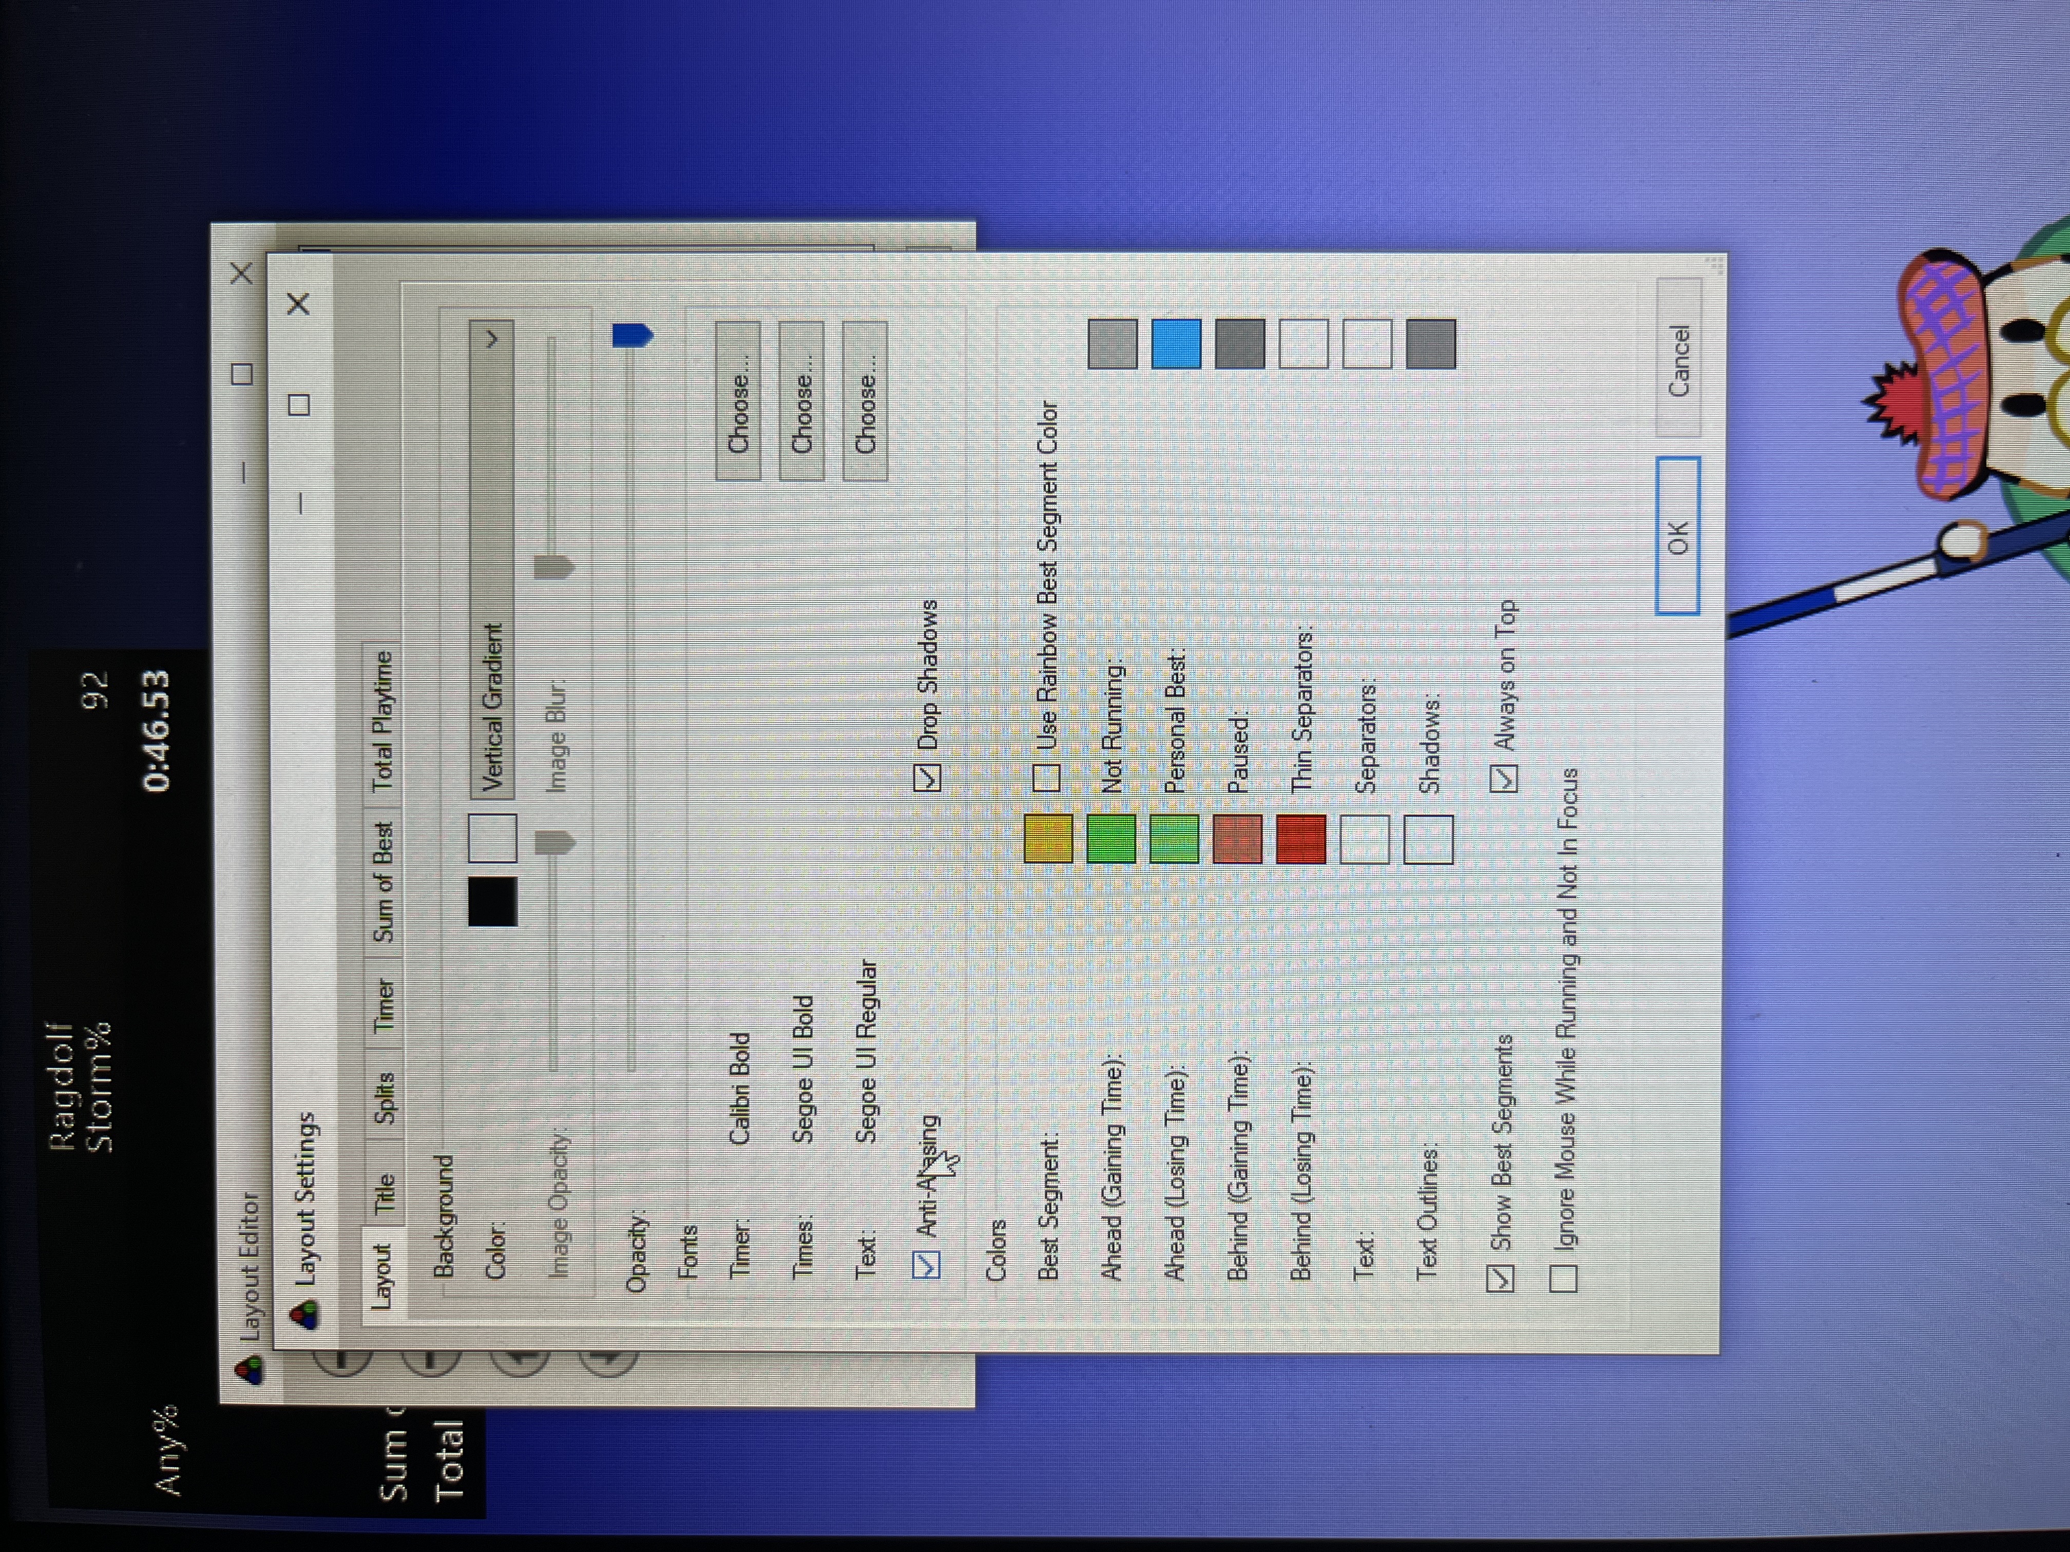Pick the black background gradient color
The image size is (2070, 1552).
(x=492, y=902)
